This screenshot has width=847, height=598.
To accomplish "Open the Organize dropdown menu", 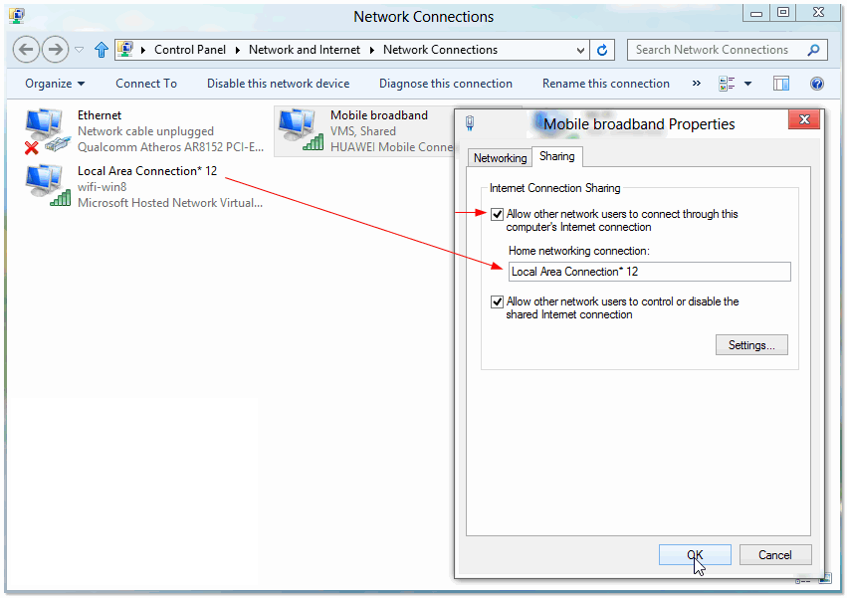I will [55, 84].
